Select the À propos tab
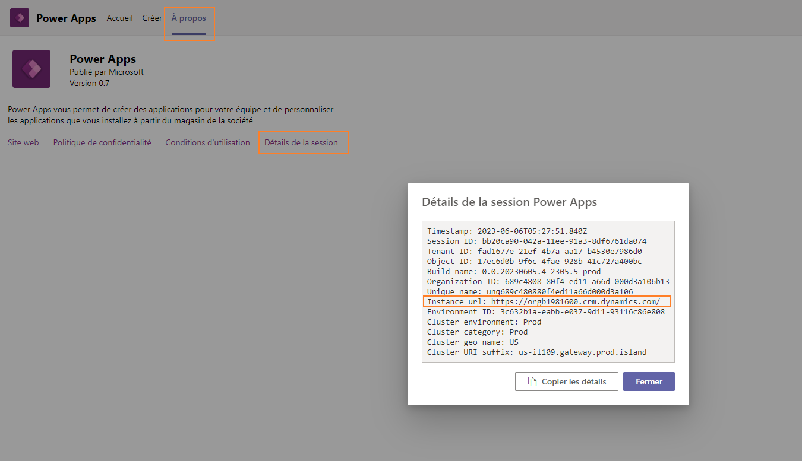Image resolution: width=802 pixels, height=461 pixels. (x=189, y=18)
